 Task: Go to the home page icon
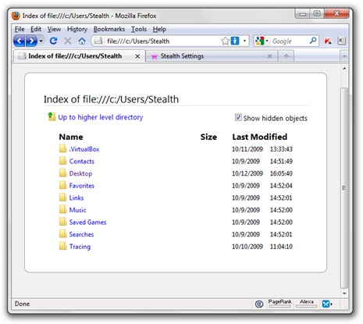(82, 41)
